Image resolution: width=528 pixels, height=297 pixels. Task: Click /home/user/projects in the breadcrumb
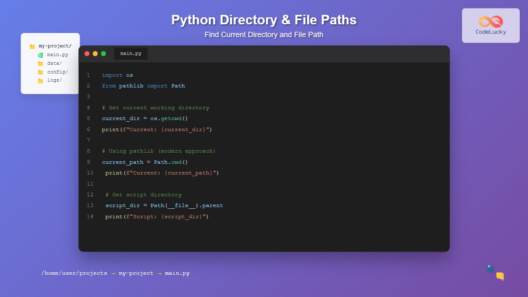74,273
